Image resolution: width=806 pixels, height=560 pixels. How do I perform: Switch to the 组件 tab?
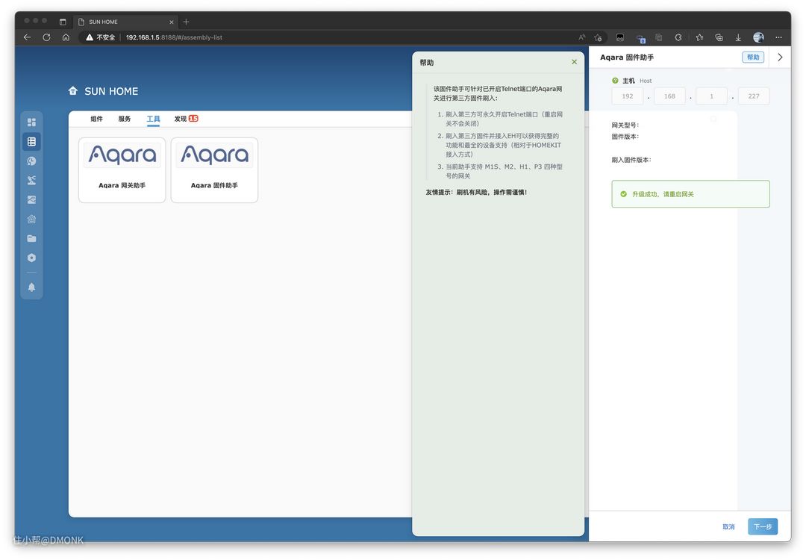[96, 119]
